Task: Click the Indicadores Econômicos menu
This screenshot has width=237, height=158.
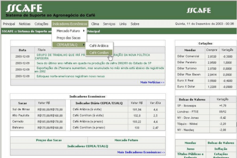Action: coord(70,24)
